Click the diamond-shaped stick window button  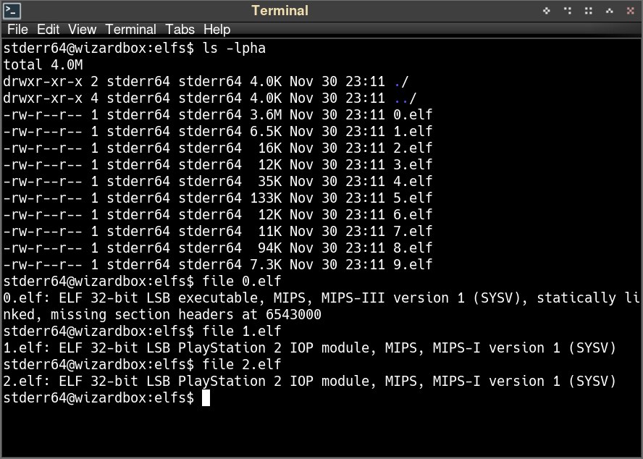tap(547, 11)
